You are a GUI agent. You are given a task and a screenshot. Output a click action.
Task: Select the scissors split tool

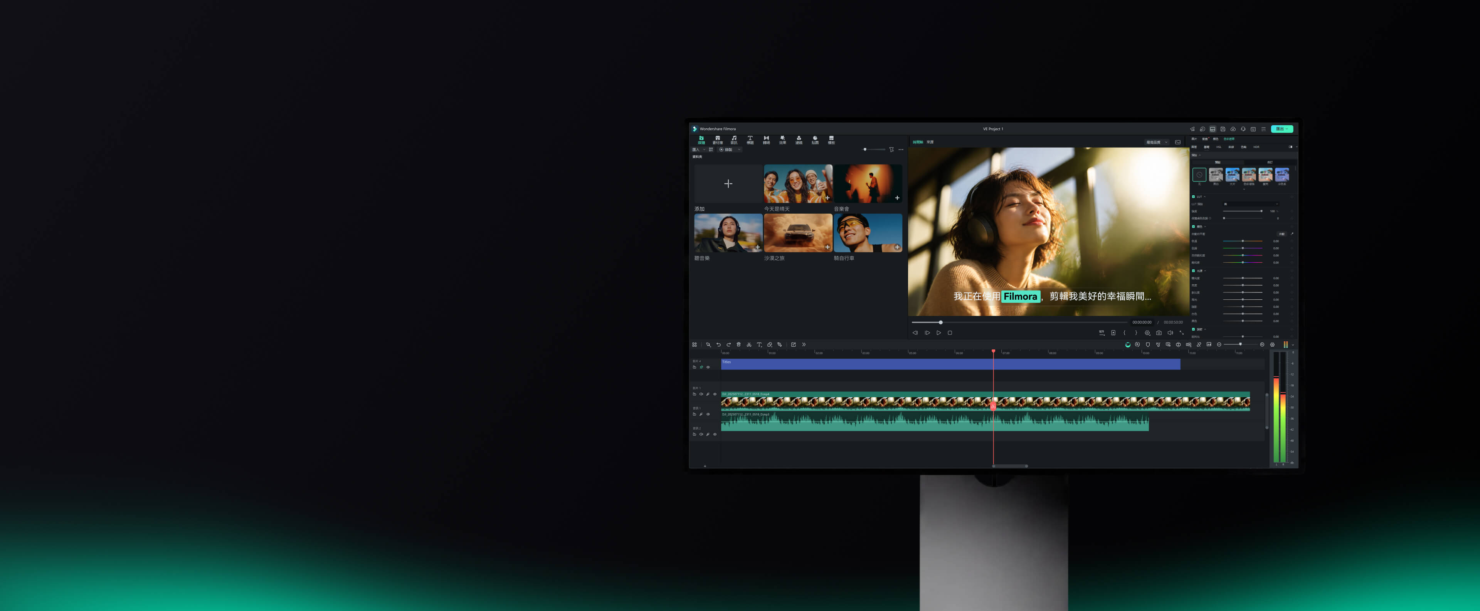(x=749, y=344)
